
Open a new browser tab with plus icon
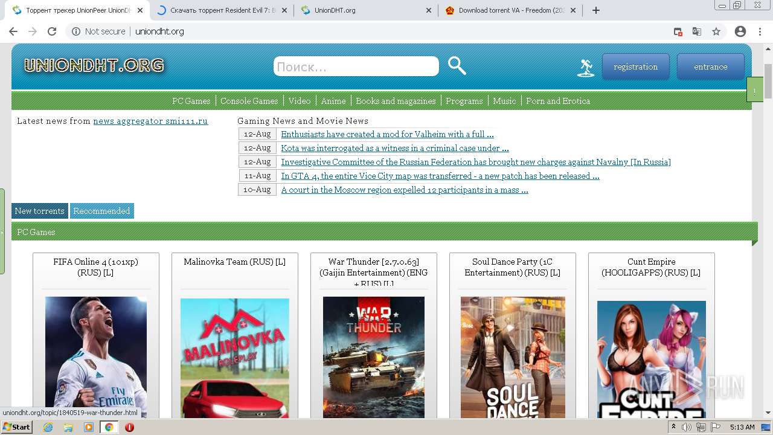tap(596, 10)
